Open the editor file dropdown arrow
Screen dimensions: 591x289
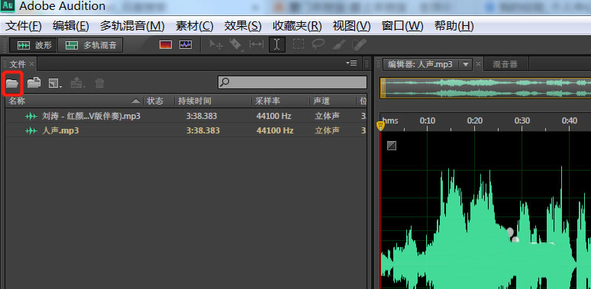466,64
